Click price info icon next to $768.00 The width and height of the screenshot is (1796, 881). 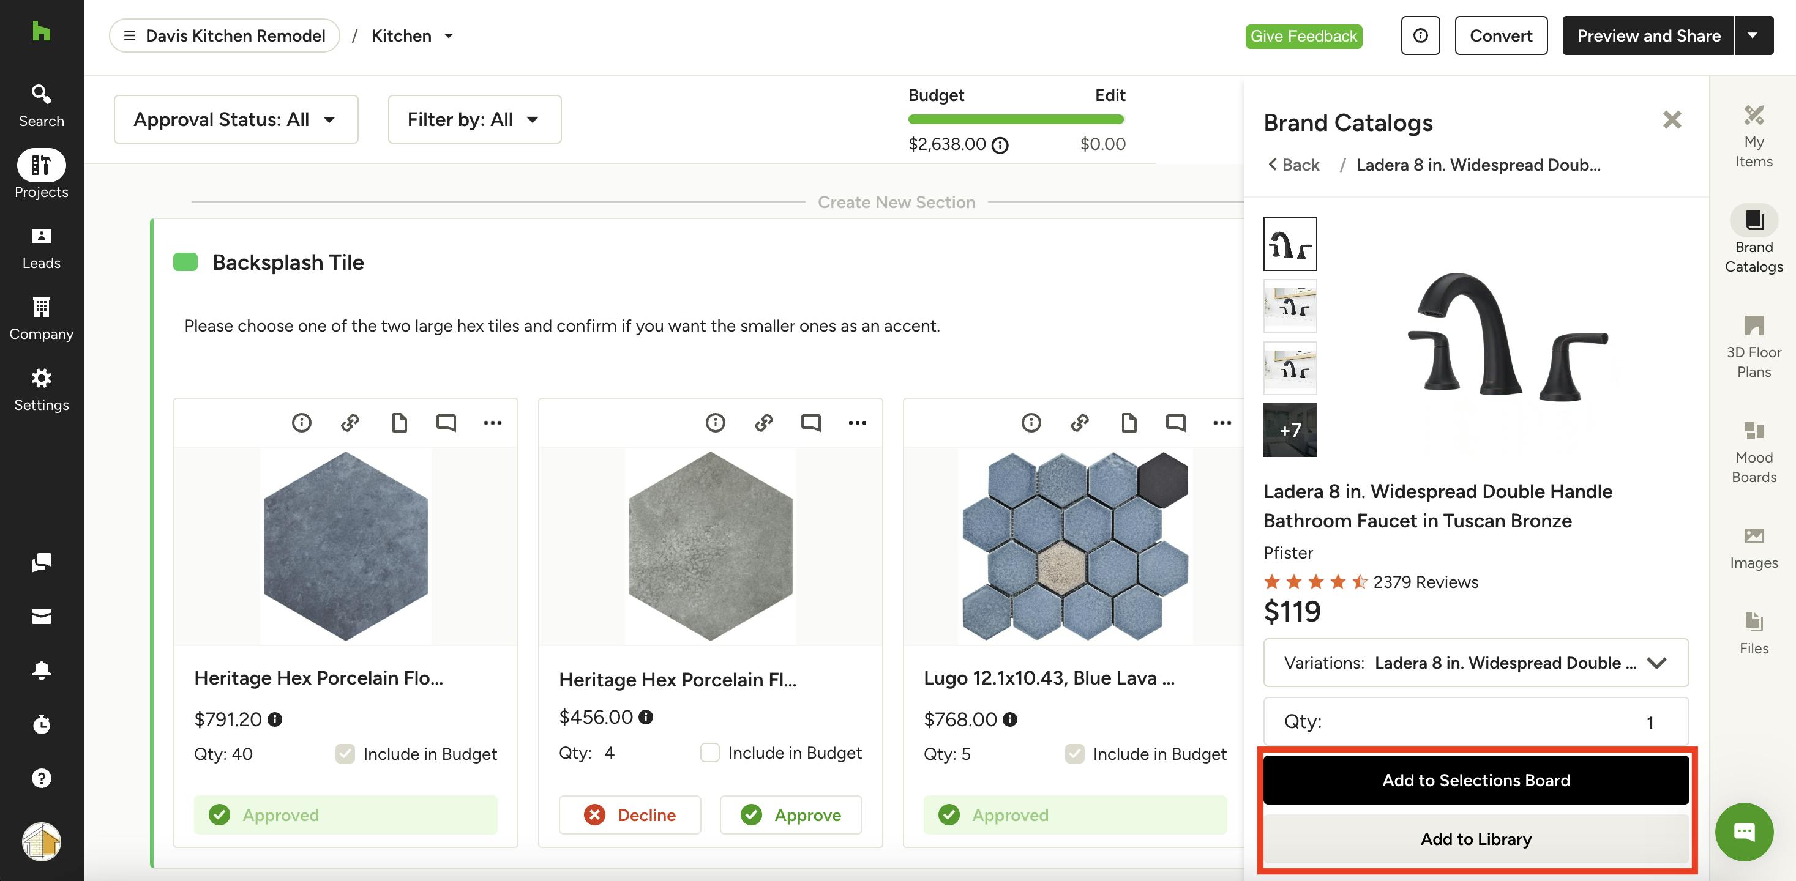click(x=1009, y=719)
